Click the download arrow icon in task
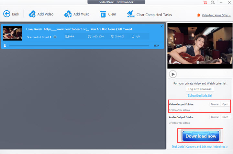Screen dimensions: 233x154 (x=5, y=46)
